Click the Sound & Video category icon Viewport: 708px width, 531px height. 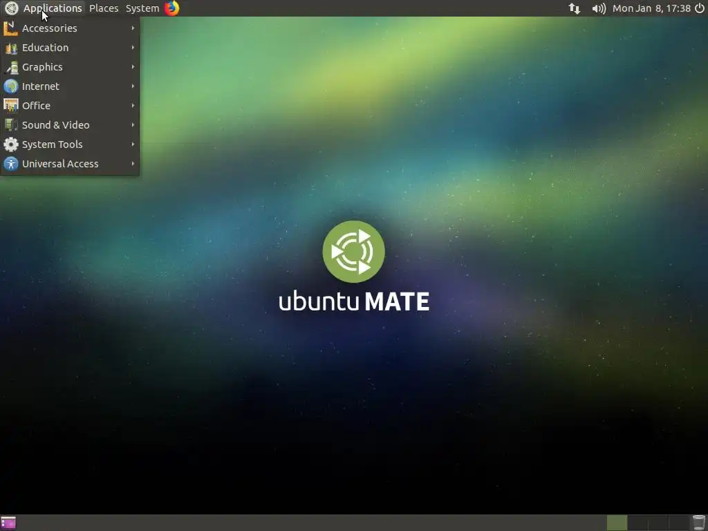[11, 125]
